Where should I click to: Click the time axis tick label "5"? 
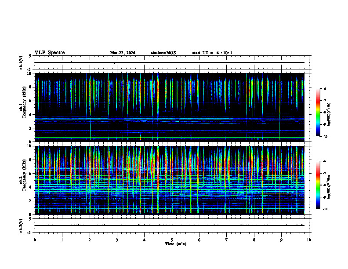pyautogui.click(x=172, y=240)
